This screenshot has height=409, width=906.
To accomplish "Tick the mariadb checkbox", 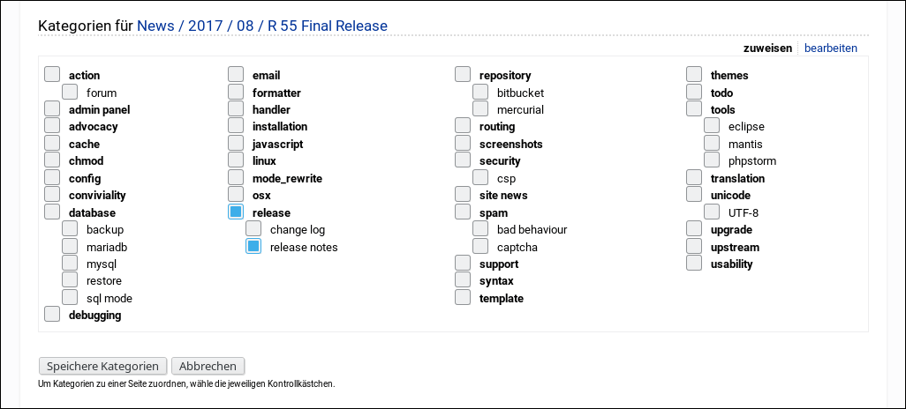I will 70,247.
